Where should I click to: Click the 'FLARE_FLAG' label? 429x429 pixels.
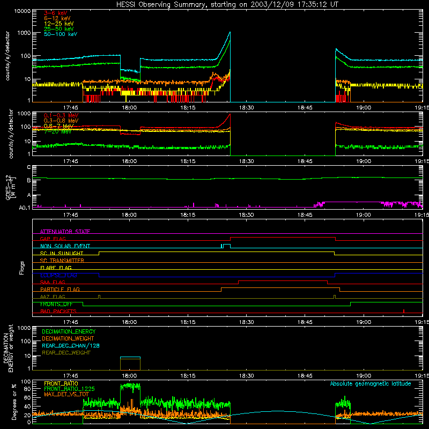(x=56, y=268)
